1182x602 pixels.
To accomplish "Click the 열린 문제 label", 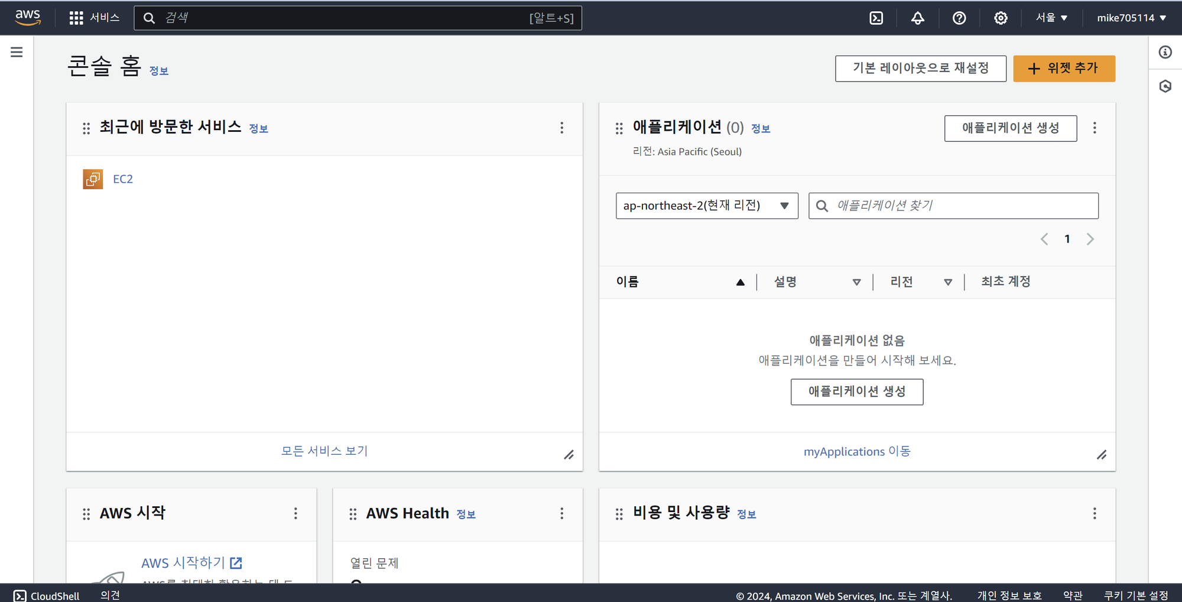I will click(x=374, y=563).
